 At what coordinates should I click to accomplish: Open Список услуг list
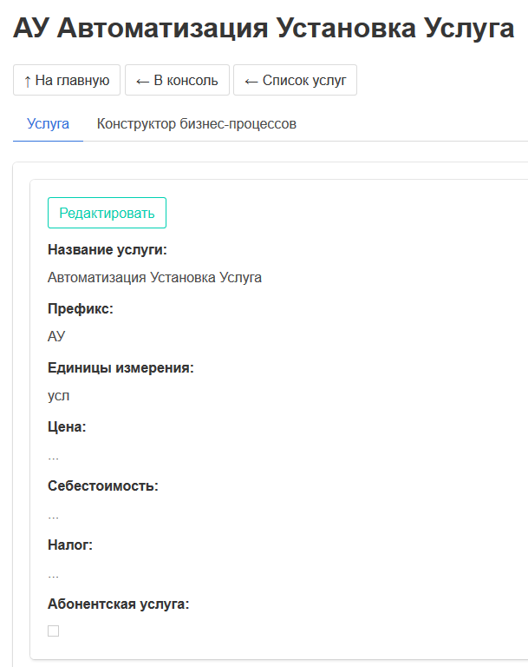(x=295, y=81)
